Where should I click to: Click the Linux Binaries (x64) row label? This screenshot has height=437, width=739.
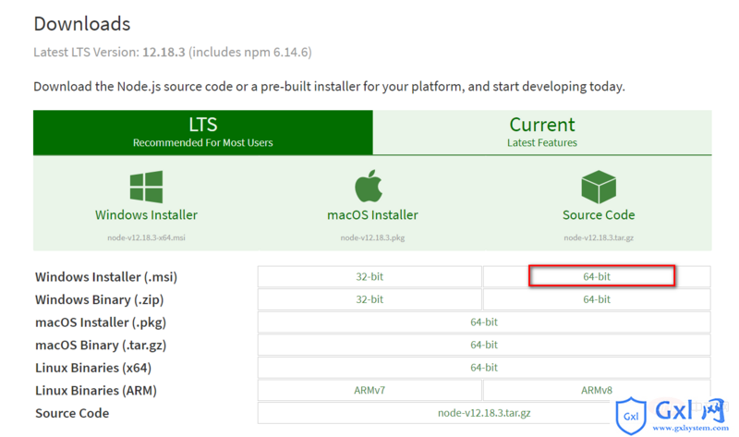(x=93, y=368)
